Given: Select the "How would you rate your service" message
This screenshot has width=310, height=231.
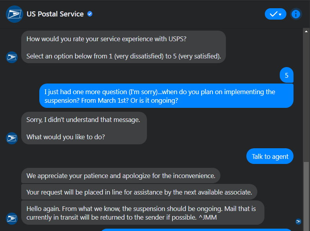Looking at the screenshot, I should pos(123,47).
